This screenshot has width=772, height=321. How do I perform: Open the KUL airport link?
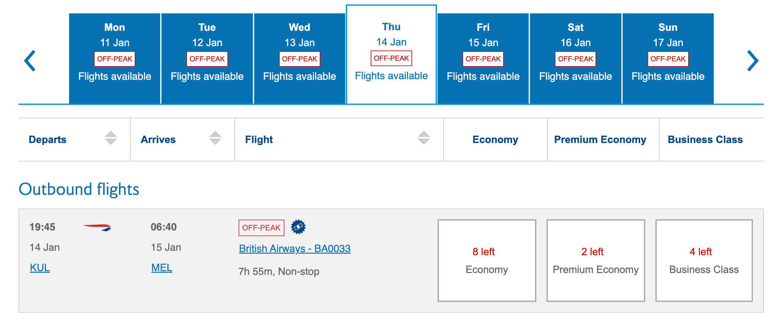(39, 268)
